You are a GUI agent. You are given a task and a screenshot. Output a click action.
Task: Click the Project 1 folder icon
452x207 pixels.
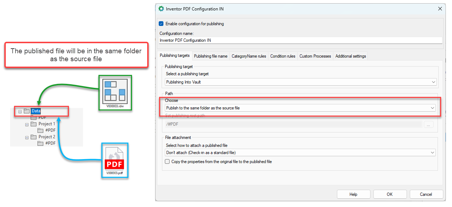point(34,124)
